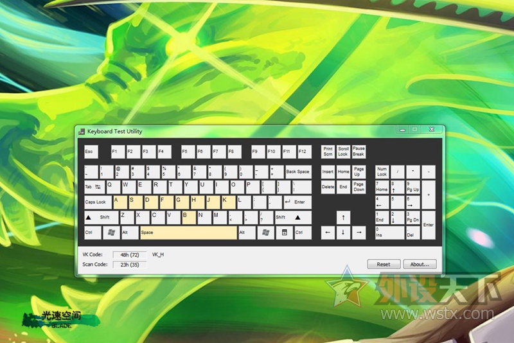Click the Reset button
514x343 pixels.
pos(384,264)
